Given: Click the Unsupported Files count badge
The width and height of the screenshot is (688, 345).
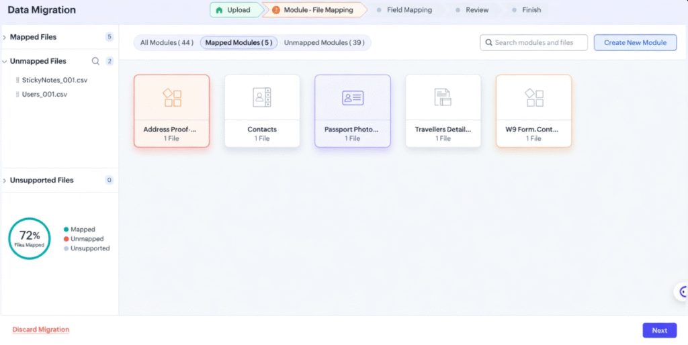Looking at the screenshot, I should coord(110,180).
